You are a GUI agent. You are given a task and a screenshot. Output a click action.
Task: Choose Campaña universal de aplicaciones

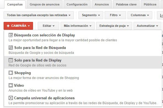pyautogui.click(x=83, y=100)
